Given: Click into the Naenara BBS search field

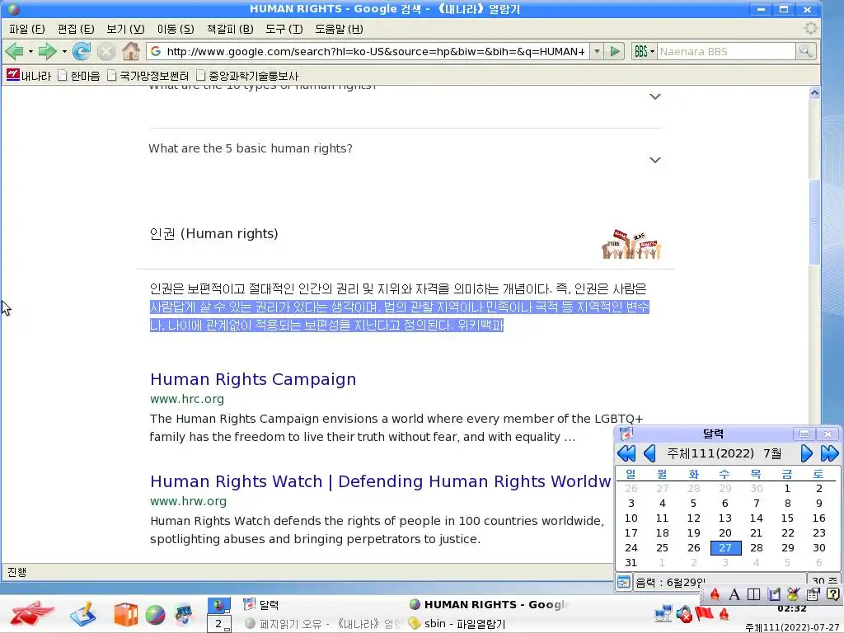Looking at the screenshot, I should click(x=726, y=52).
